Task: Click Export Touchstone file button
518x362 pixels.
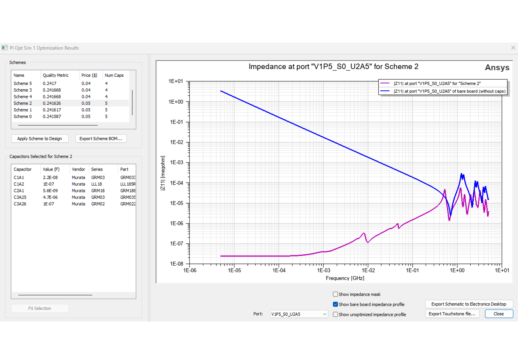Action: 452,314
